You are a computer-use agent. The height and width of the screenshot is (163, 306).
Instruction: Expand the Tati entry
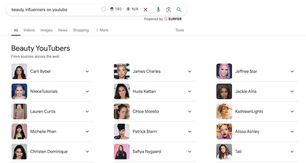[x=292, y=151]
